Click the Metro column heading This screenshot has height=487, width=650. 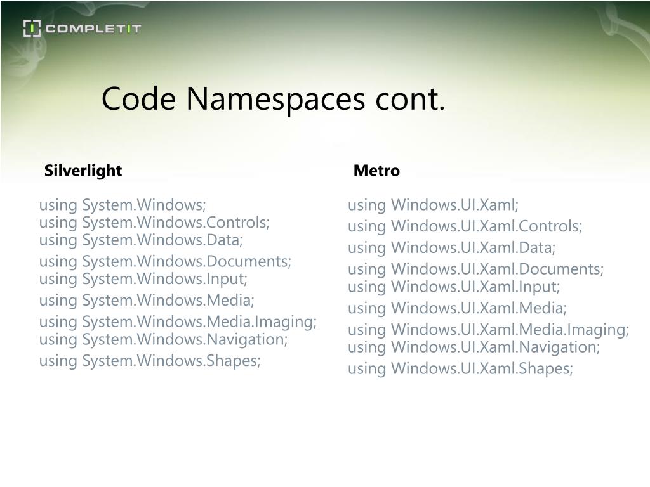(x=376, y=171)
